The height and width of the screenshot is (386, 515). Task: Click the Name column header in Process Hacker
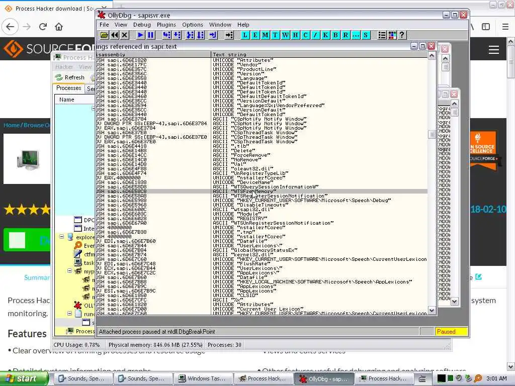75,100
